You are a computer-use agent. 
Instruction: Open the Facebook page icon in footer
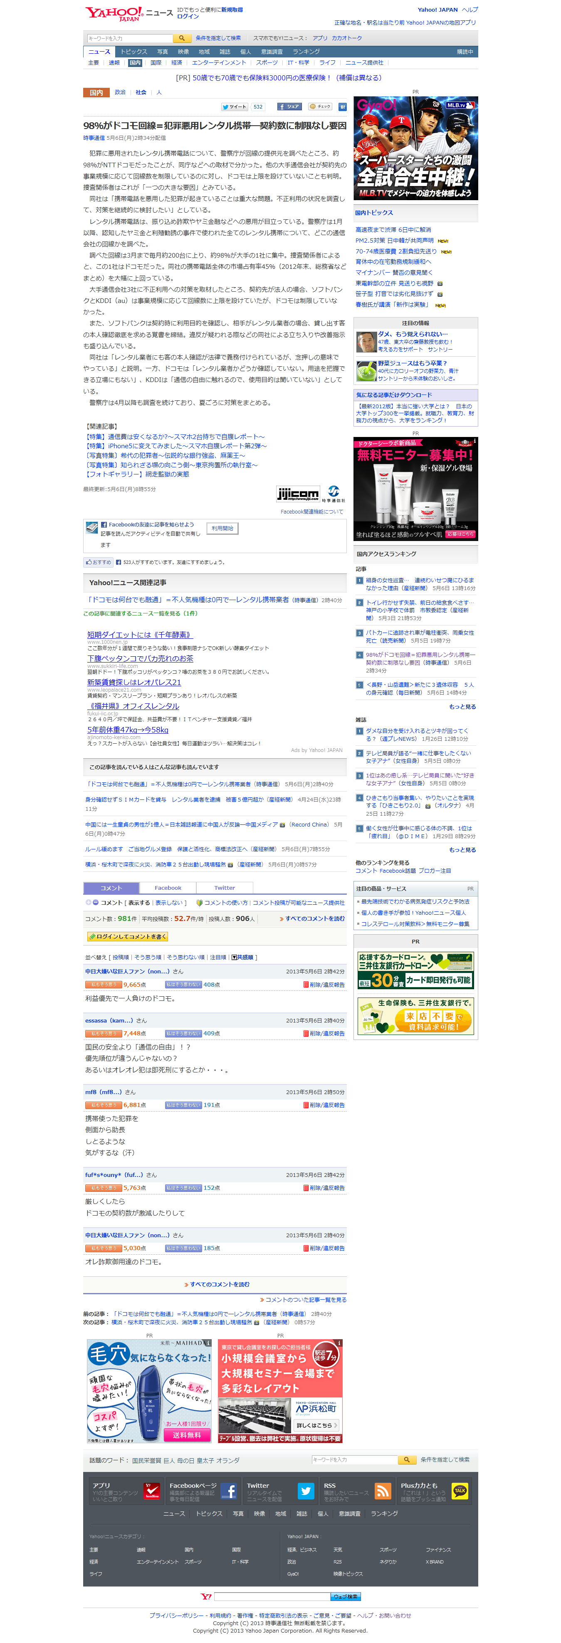[x=229, y=1491]
